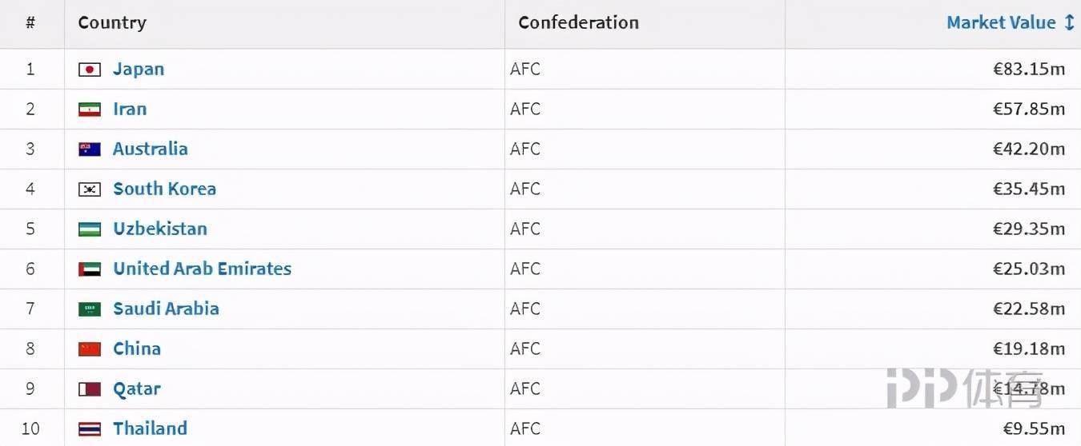Click the Saudi Arabia flag icon

tap(90, 309)
